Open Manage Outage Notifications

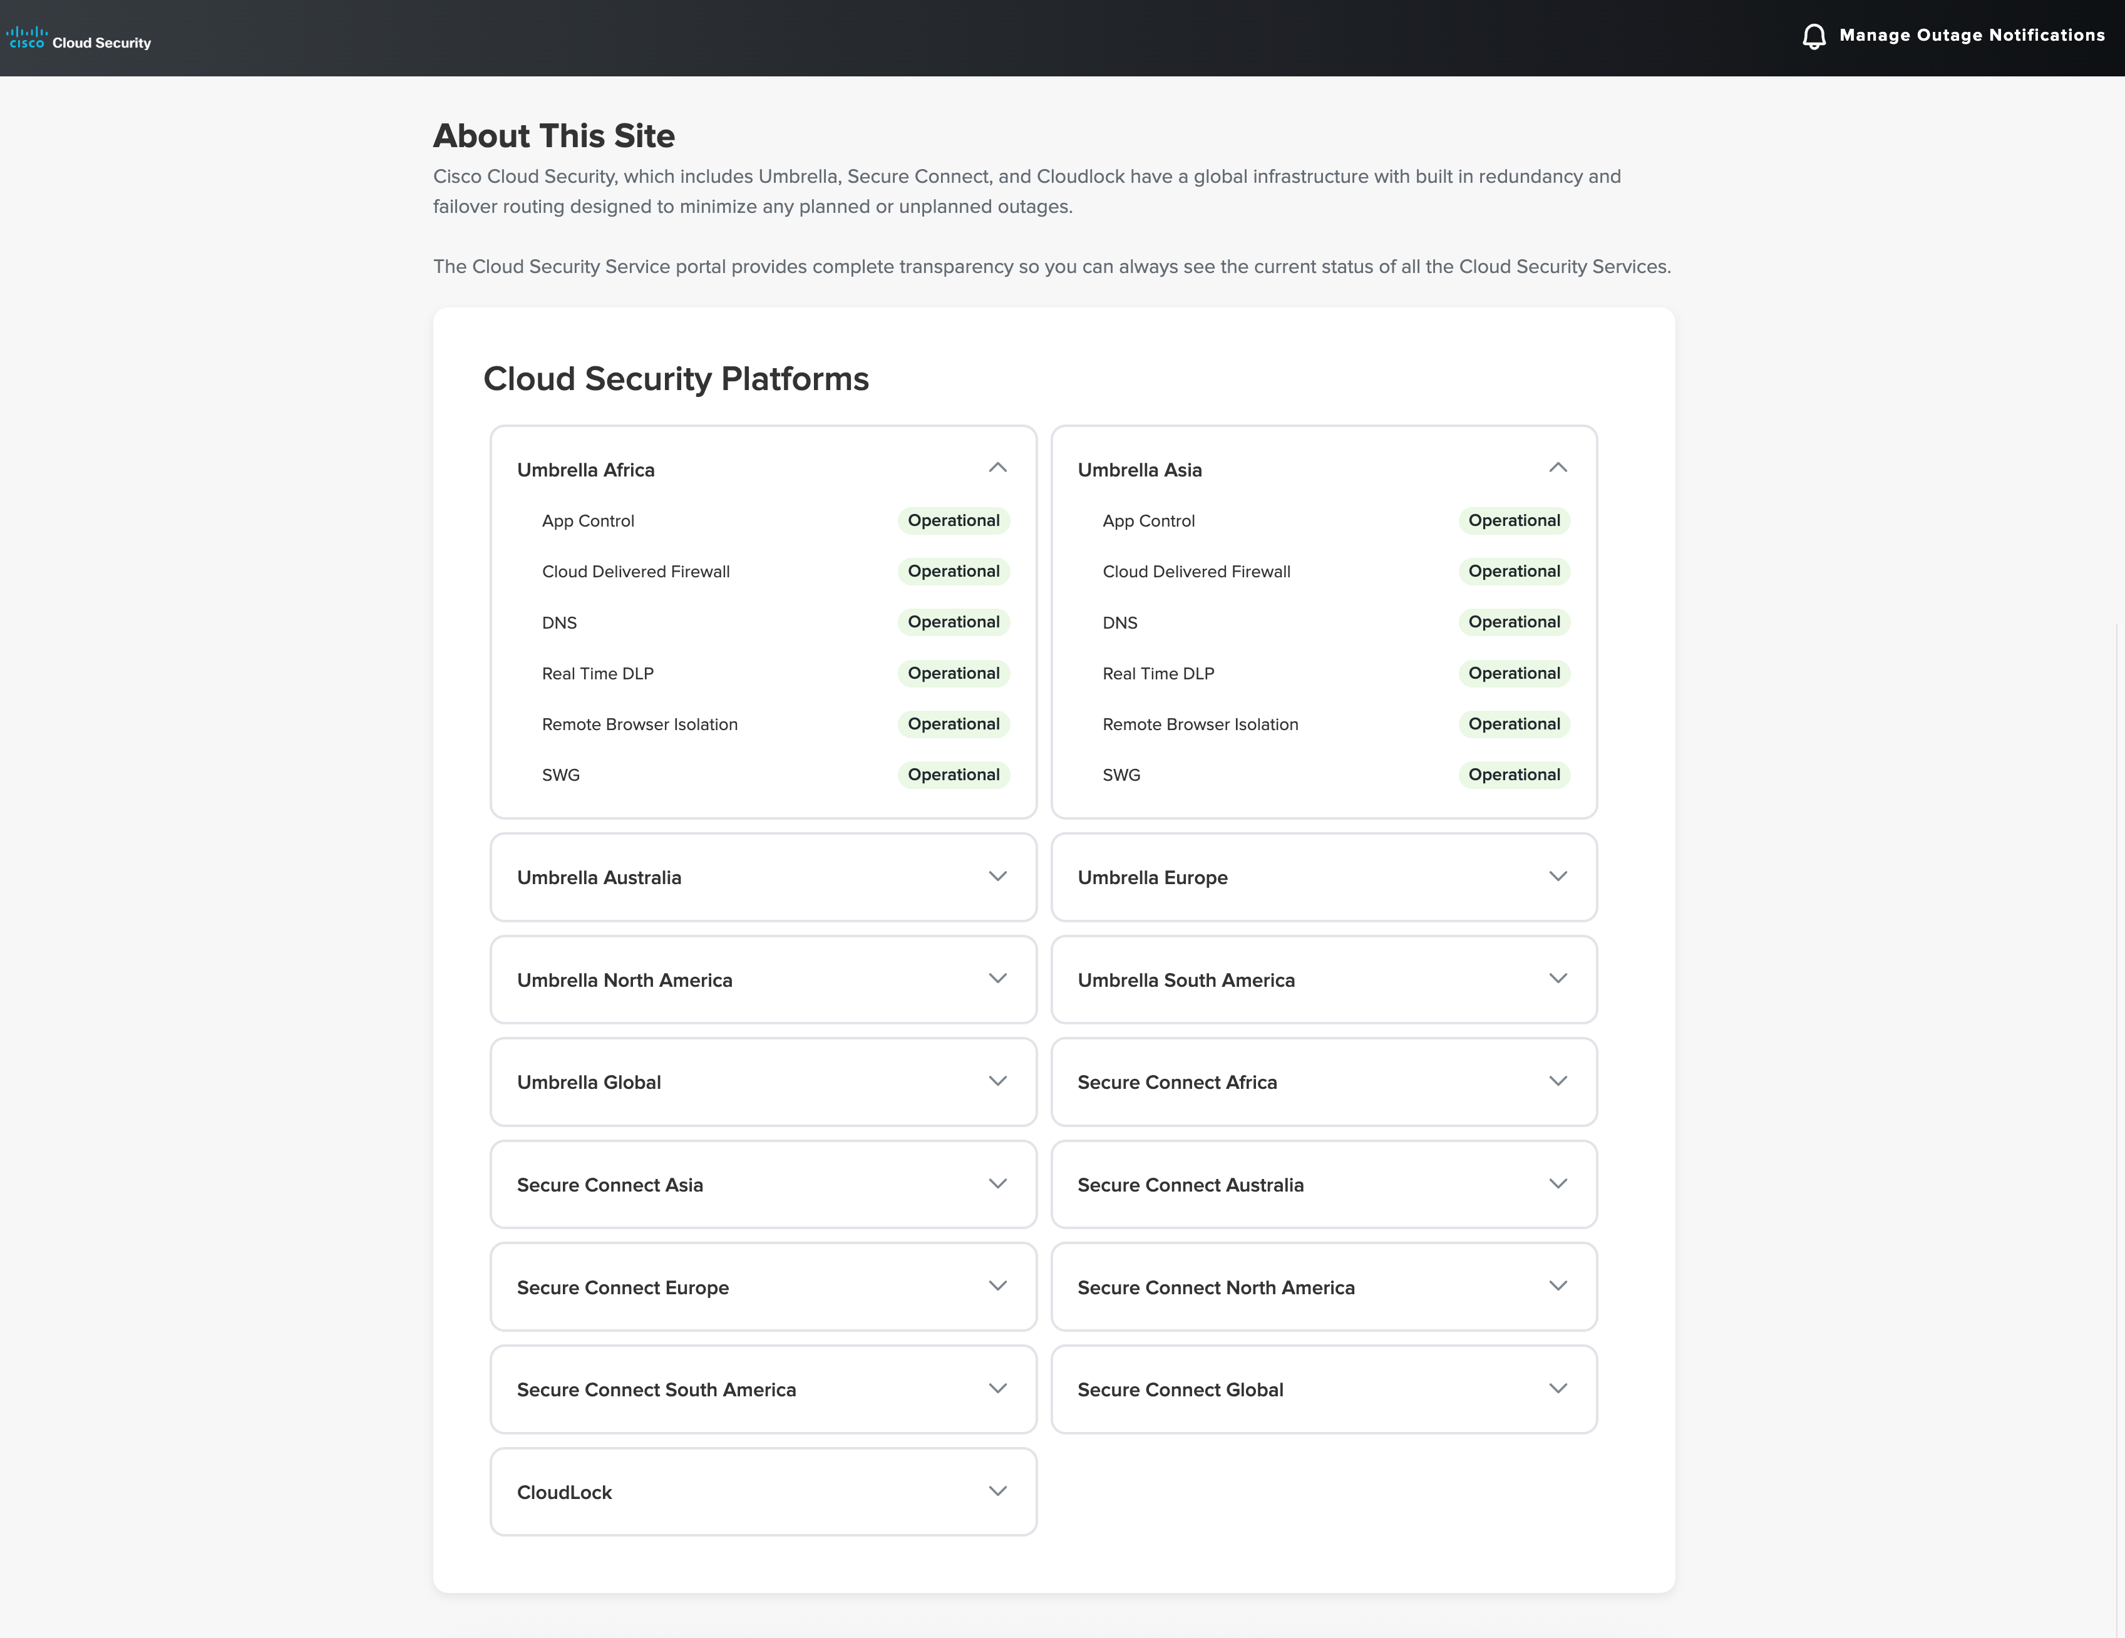pos(1971,35)
